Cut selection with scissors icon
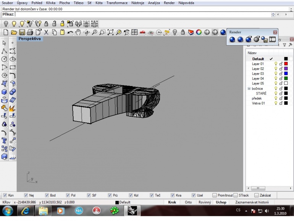The image size is (294, 221). click(46, 32)
